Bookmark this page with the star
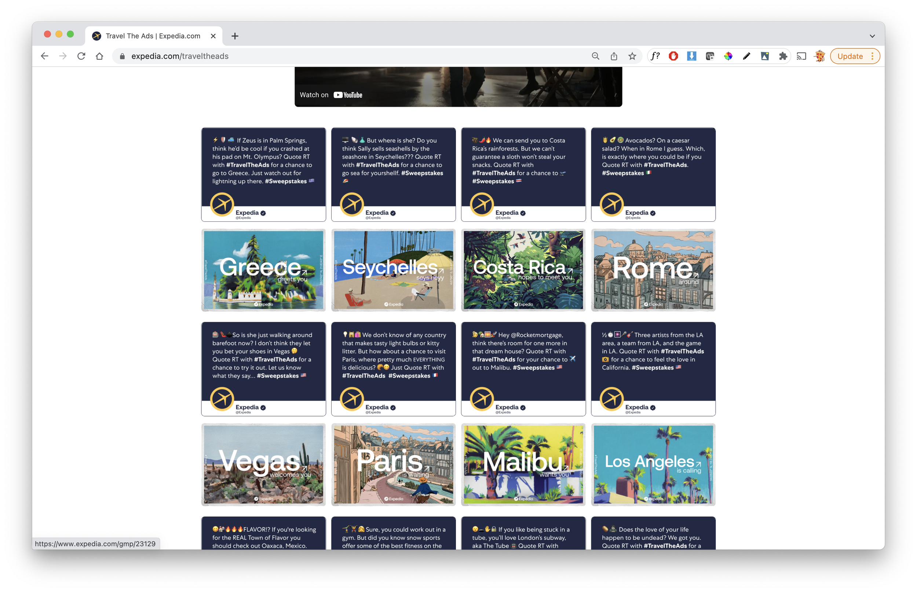Image resolution: width=917 pixels, height=592 pixels. [632, 56]
